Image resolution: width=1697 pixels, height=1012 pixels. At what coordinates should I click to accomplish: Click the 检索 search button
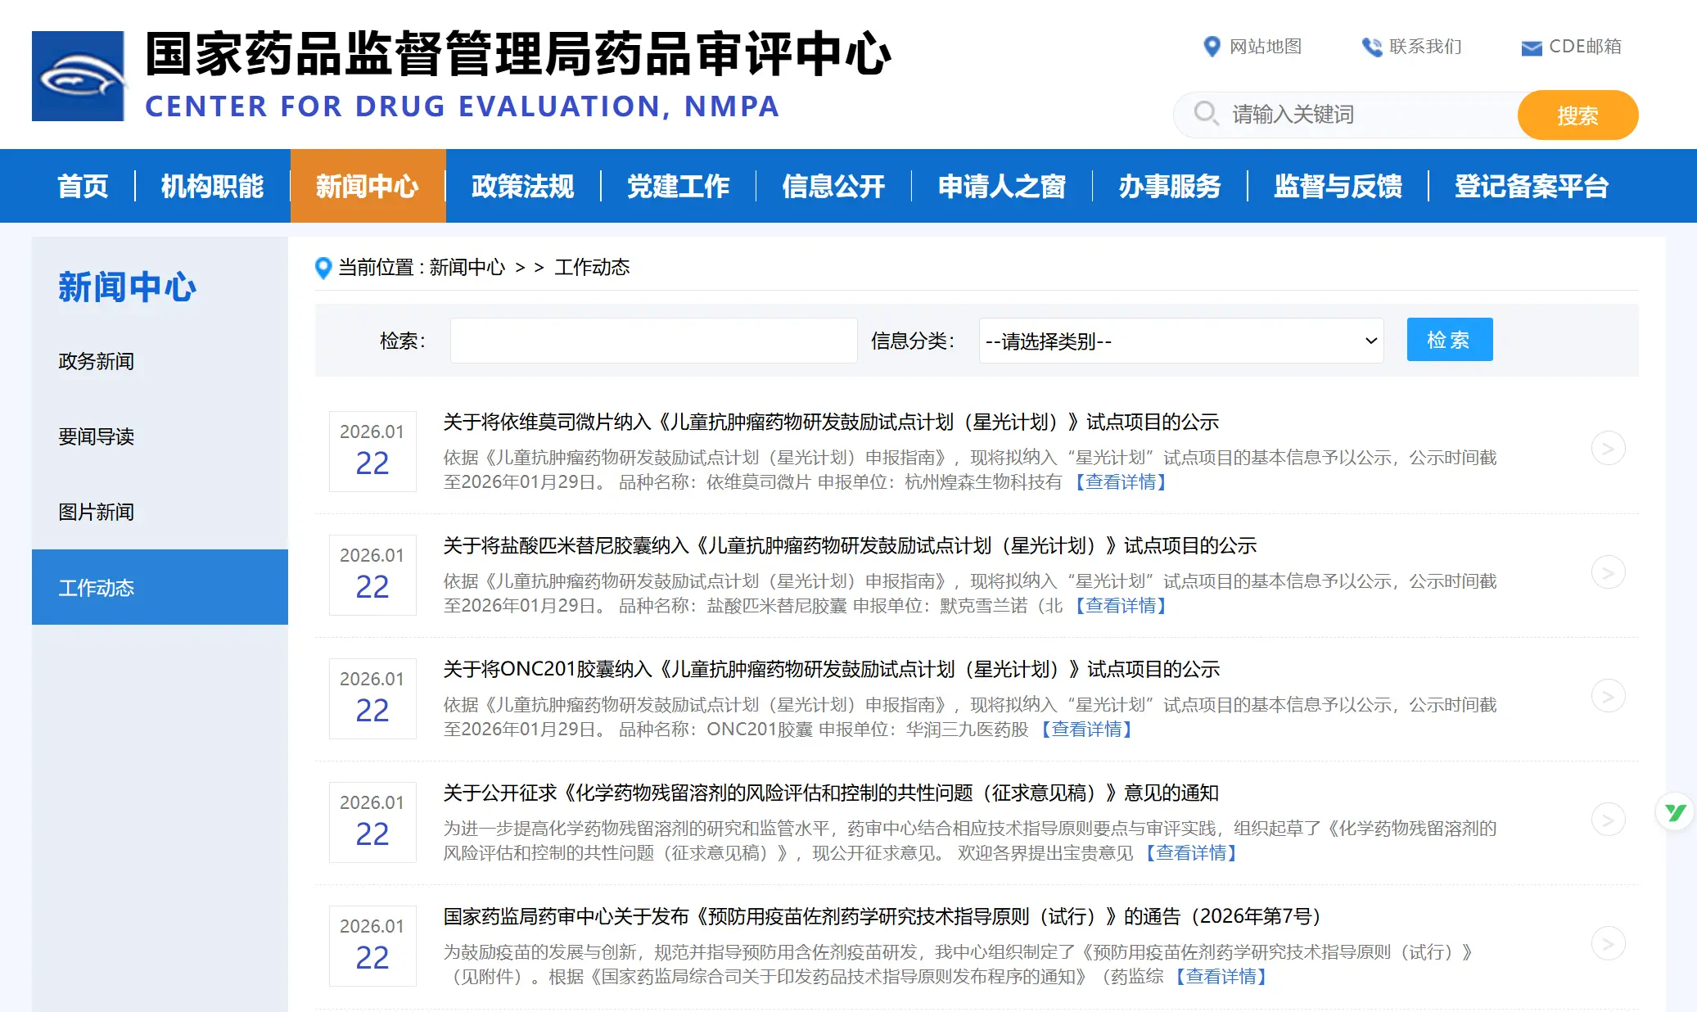[x=1449, y=339]
